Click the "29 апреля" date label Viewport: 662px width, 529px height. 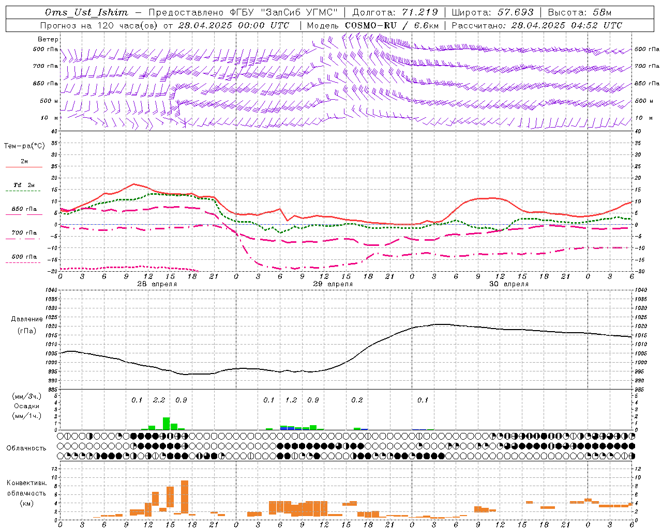tap(333, 284)
